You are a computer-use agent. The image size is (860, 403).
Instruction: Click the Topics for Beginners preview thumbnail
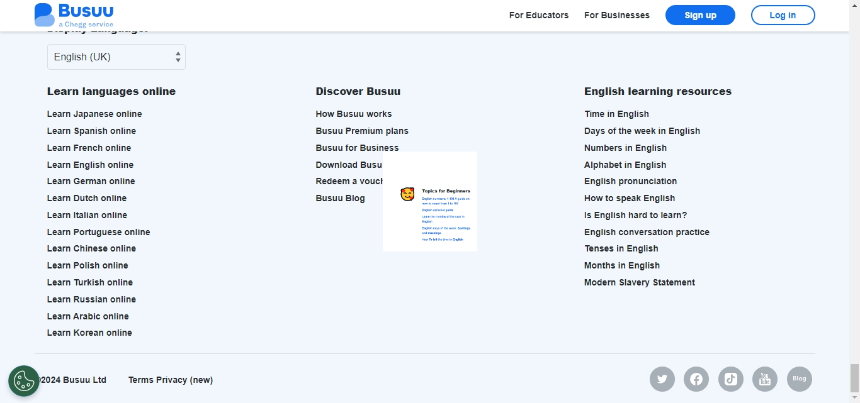point(430,201)
